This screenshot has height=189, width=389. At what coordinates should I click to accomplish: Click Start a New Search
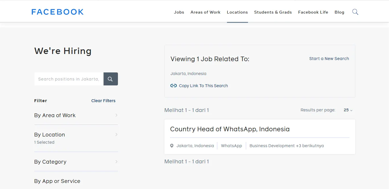(x=329, y=59)
